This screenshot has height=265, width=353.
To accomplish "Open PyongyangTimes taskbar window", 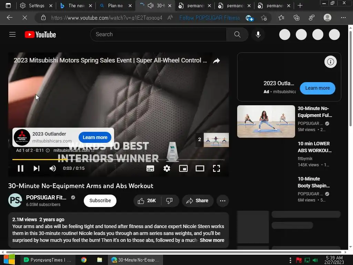I will (48, 260).
